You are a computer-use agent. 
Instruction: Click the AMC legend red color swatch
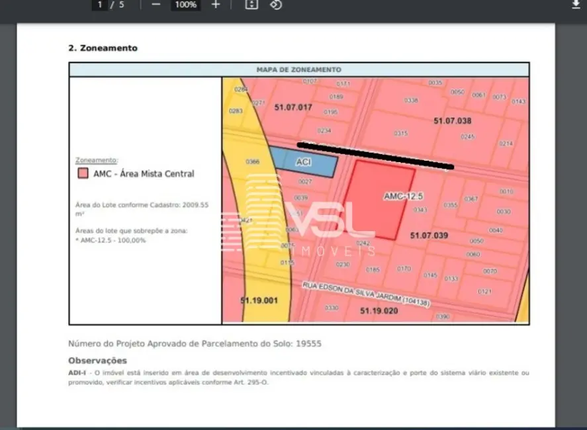(82, 174)
